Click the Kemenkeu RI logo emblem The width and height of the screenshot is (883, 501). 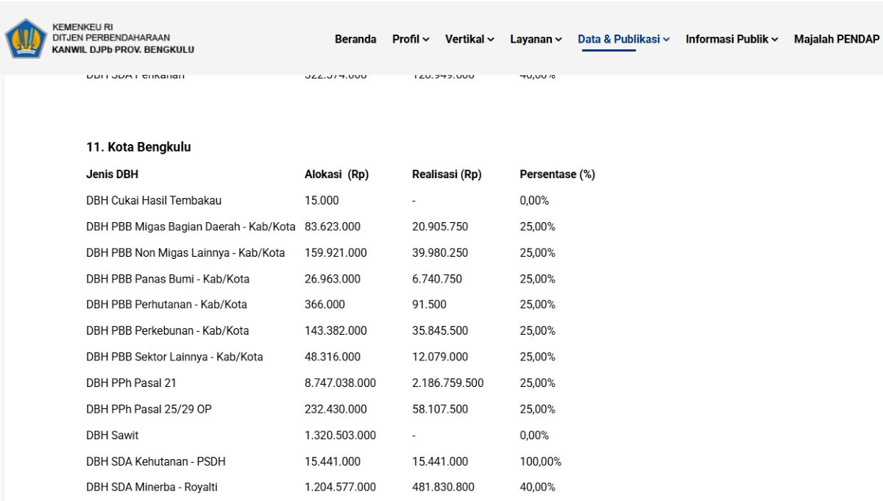pos(26,38)
